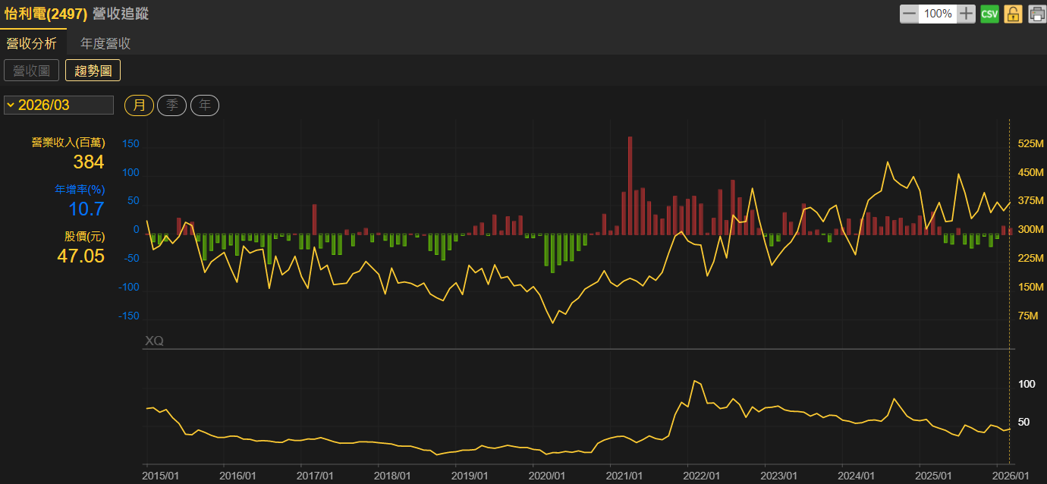Click the 2020/01 label on the time axis
The image size is (1047, 484).
tap(546, 476)
